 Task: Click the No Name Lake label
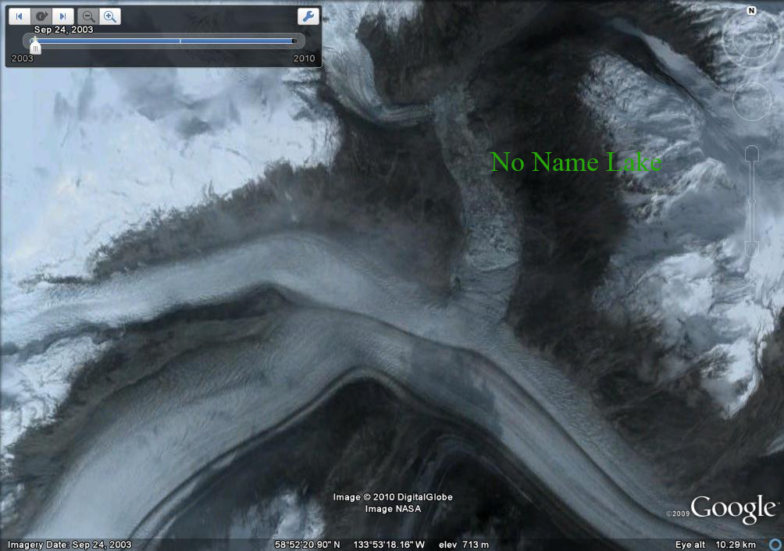(x=576, y=162)
